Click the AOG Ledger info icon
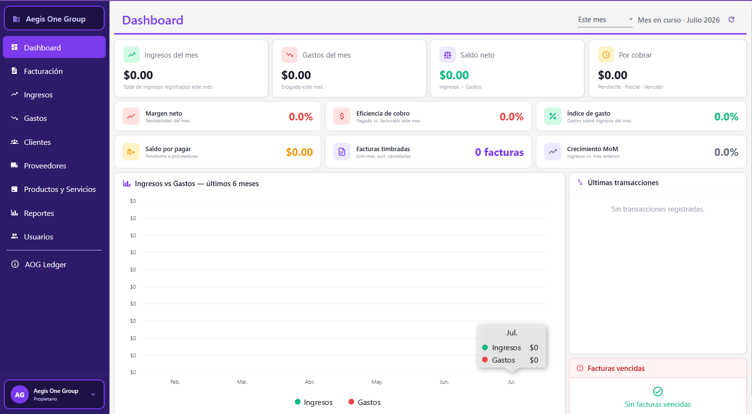Viewport: 752px width, 414px height. [15, 264]
